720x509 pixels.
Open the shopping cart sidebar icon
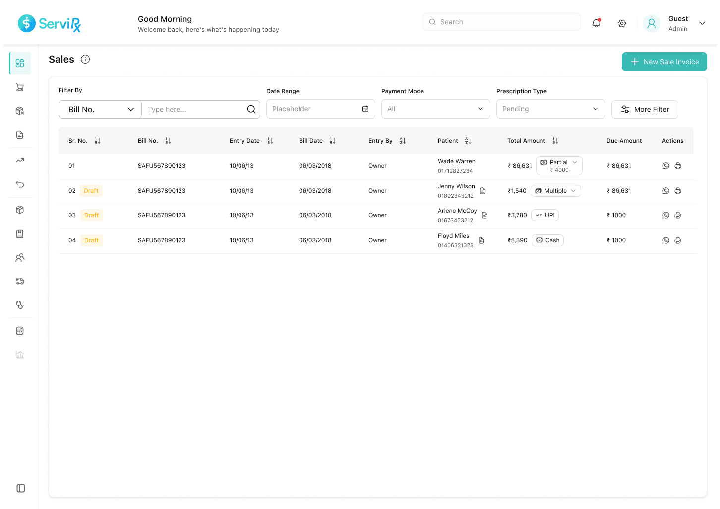(x=20, y=88)
